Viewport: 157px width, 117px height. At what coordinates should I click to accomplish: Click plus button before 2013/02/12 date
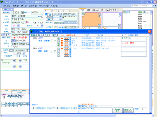(x=35, y=108)
